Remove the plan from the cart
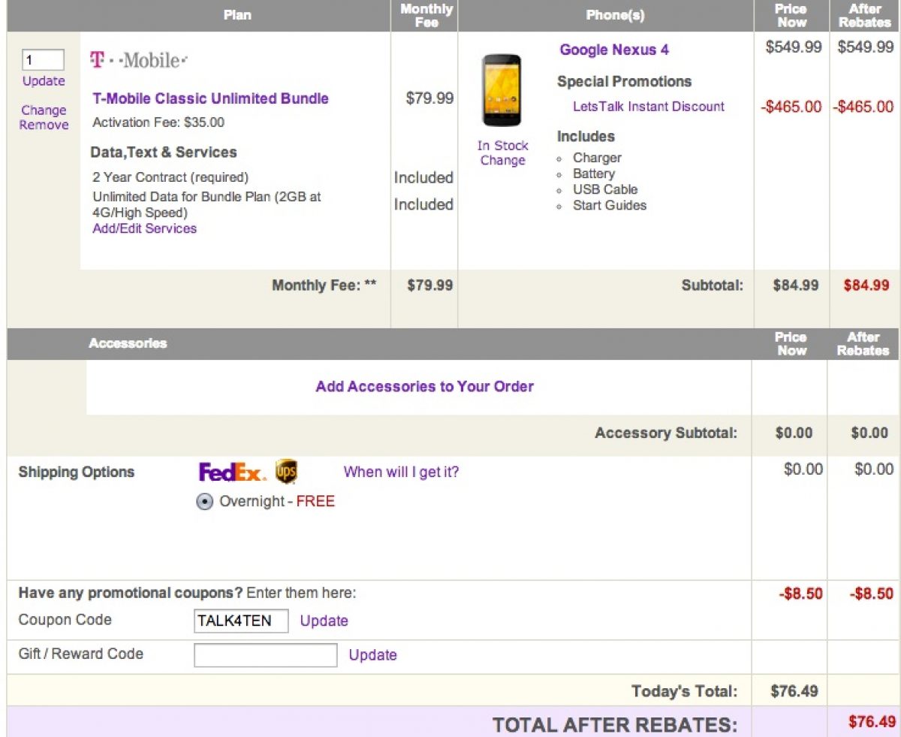This screenshot has width=901, height=737. [x=44, y=125]
